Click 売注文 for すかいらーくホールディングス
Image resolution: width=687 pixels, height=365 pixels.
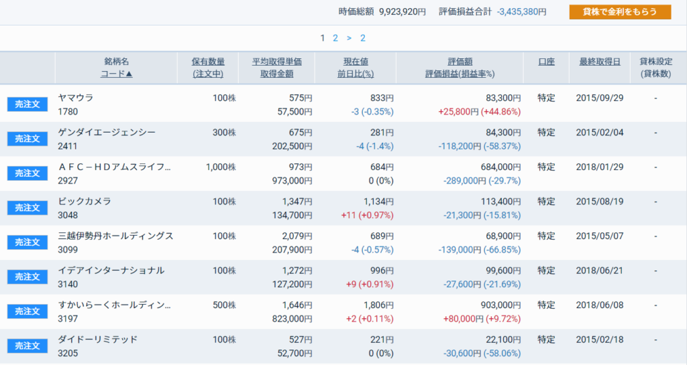27,311
